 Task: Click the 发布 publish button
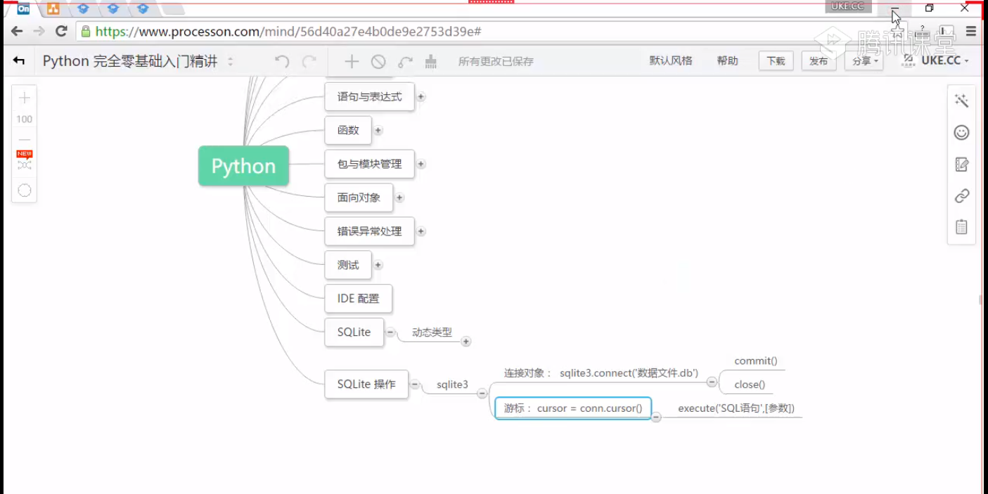point(819,61)
